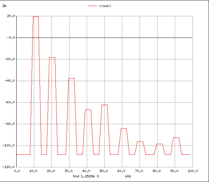Image resolution: width=209 pixels, height=182 pixels.
Task: Select the v(out) legend label
Action: click(105, 6)
